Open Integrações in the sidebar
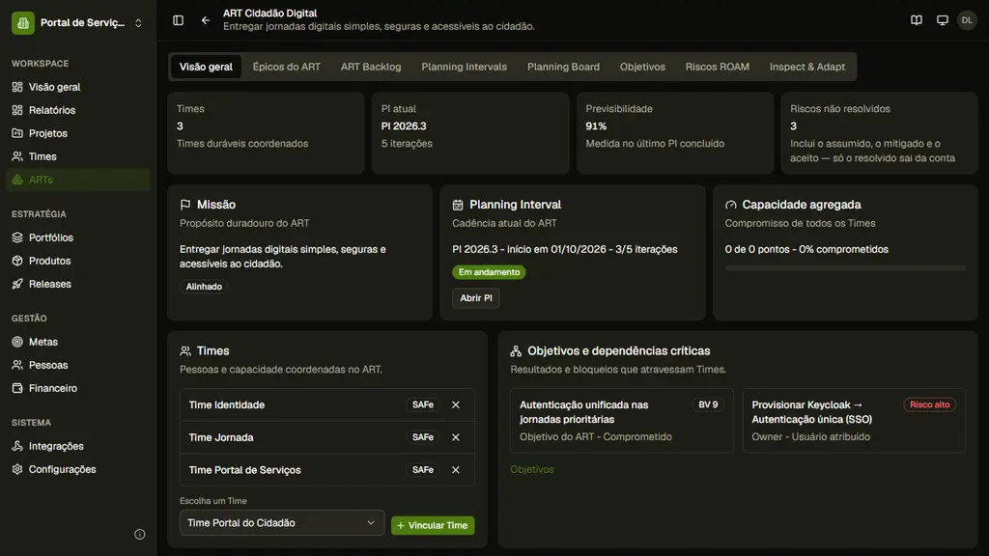This screenshot has height=556, width=989. pyautogui.click(x=78, y=446)
